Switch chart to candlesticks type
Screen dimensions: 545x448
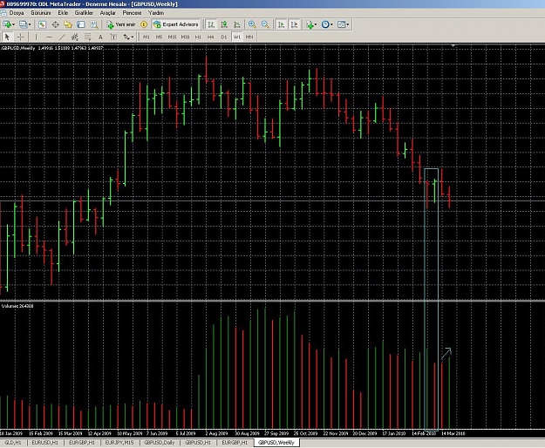point(224,24)
